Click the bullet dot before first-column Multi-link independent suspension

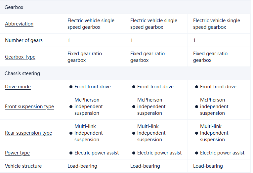click(x=71, y=133)
